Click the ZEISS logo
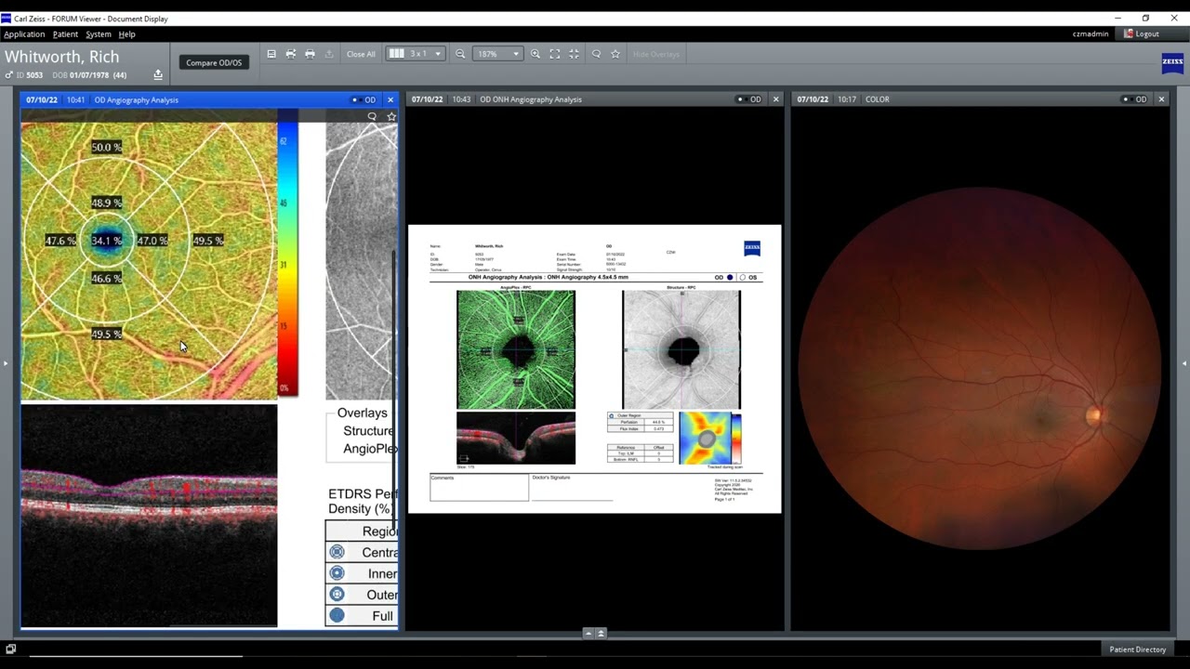 [1172, 63]
